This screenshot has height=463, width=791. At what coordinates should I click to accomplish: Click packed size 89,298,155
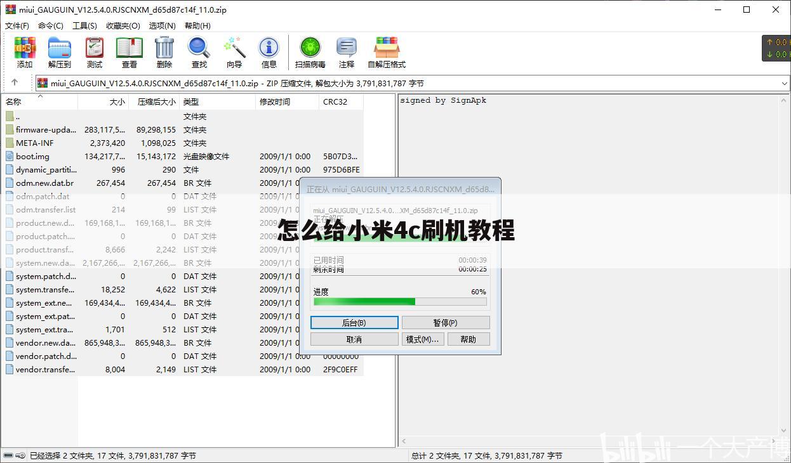pos(156,129)
